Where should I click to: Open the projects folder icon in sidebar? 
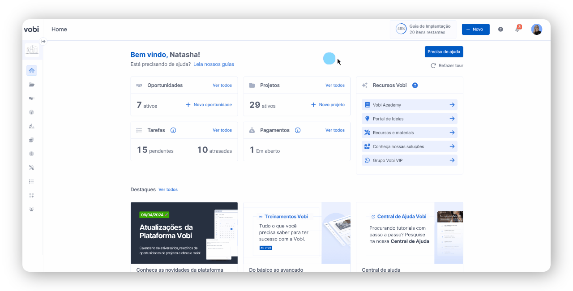pos(32,85)
